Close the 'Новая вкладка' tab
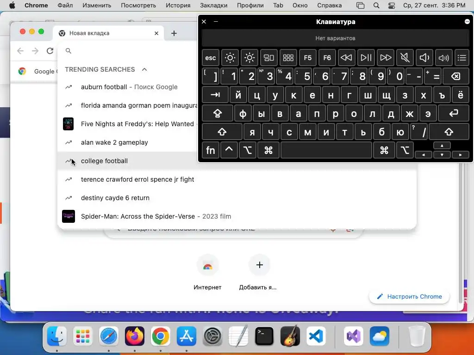The image size is (474, 355). click(156, 33)
